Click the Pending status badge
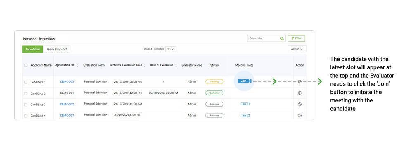The height and width of the screenshot is (150, 404). point(214,82)
